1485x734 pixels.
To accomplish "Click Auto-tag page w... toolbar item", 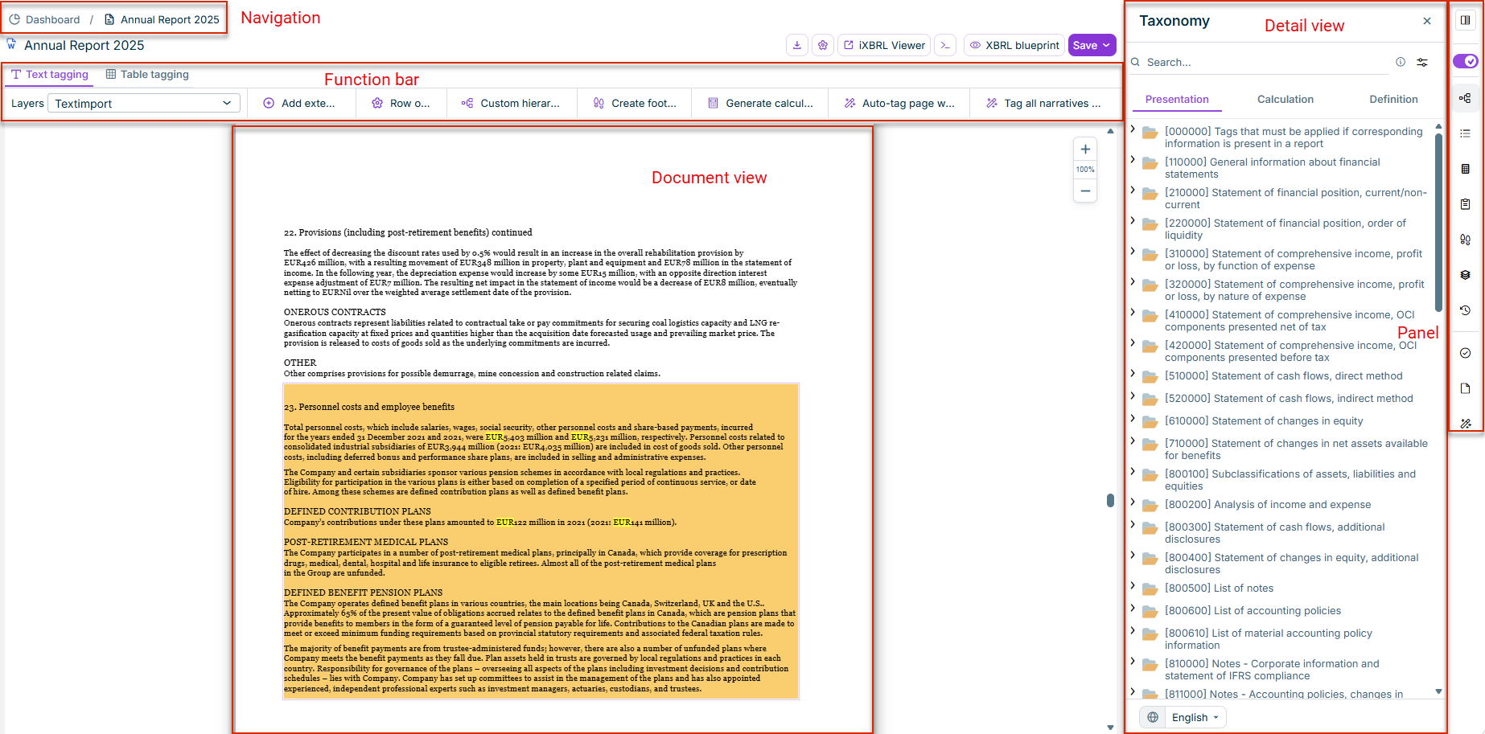I will pyautogui.click(x=899, y=103).
